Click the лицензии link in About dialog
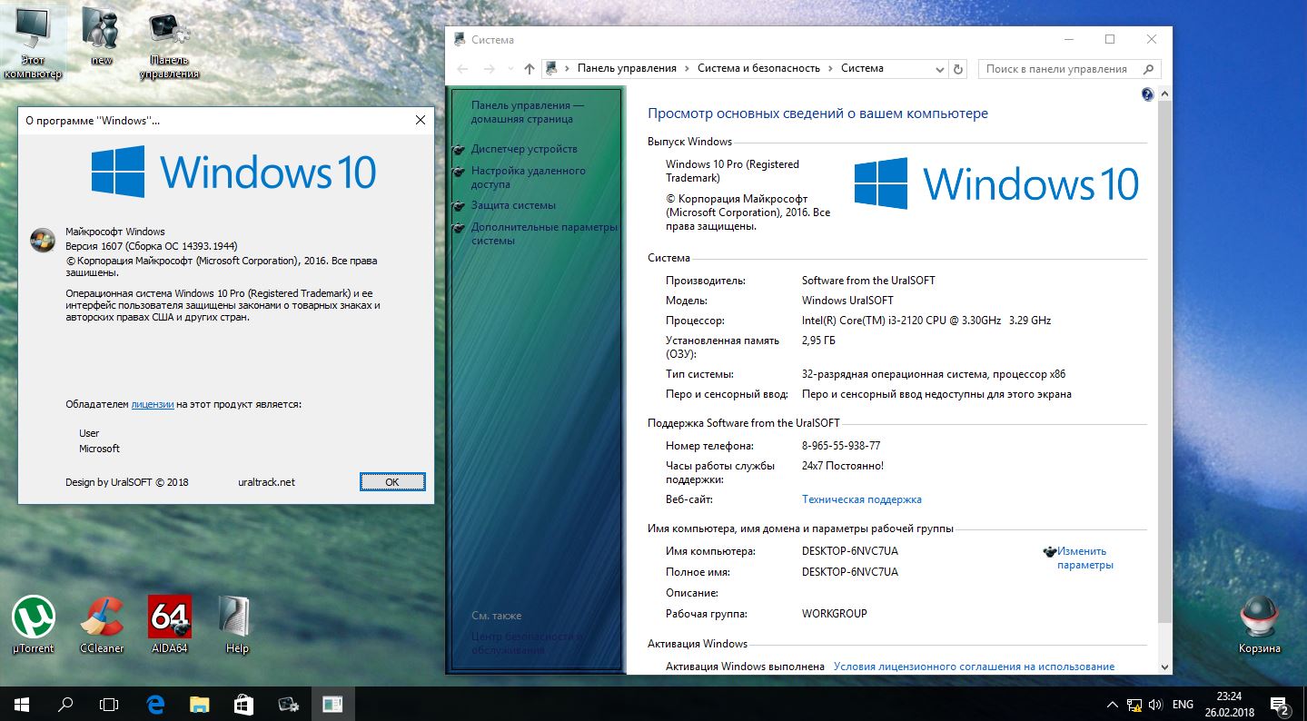Image resolution: width=1307 pixels, height=721 pixels. point(153,404)
